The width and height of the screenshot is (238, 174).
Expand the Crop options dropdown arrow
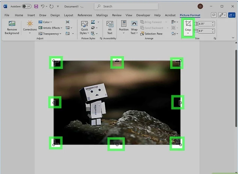tap(188, 33)
